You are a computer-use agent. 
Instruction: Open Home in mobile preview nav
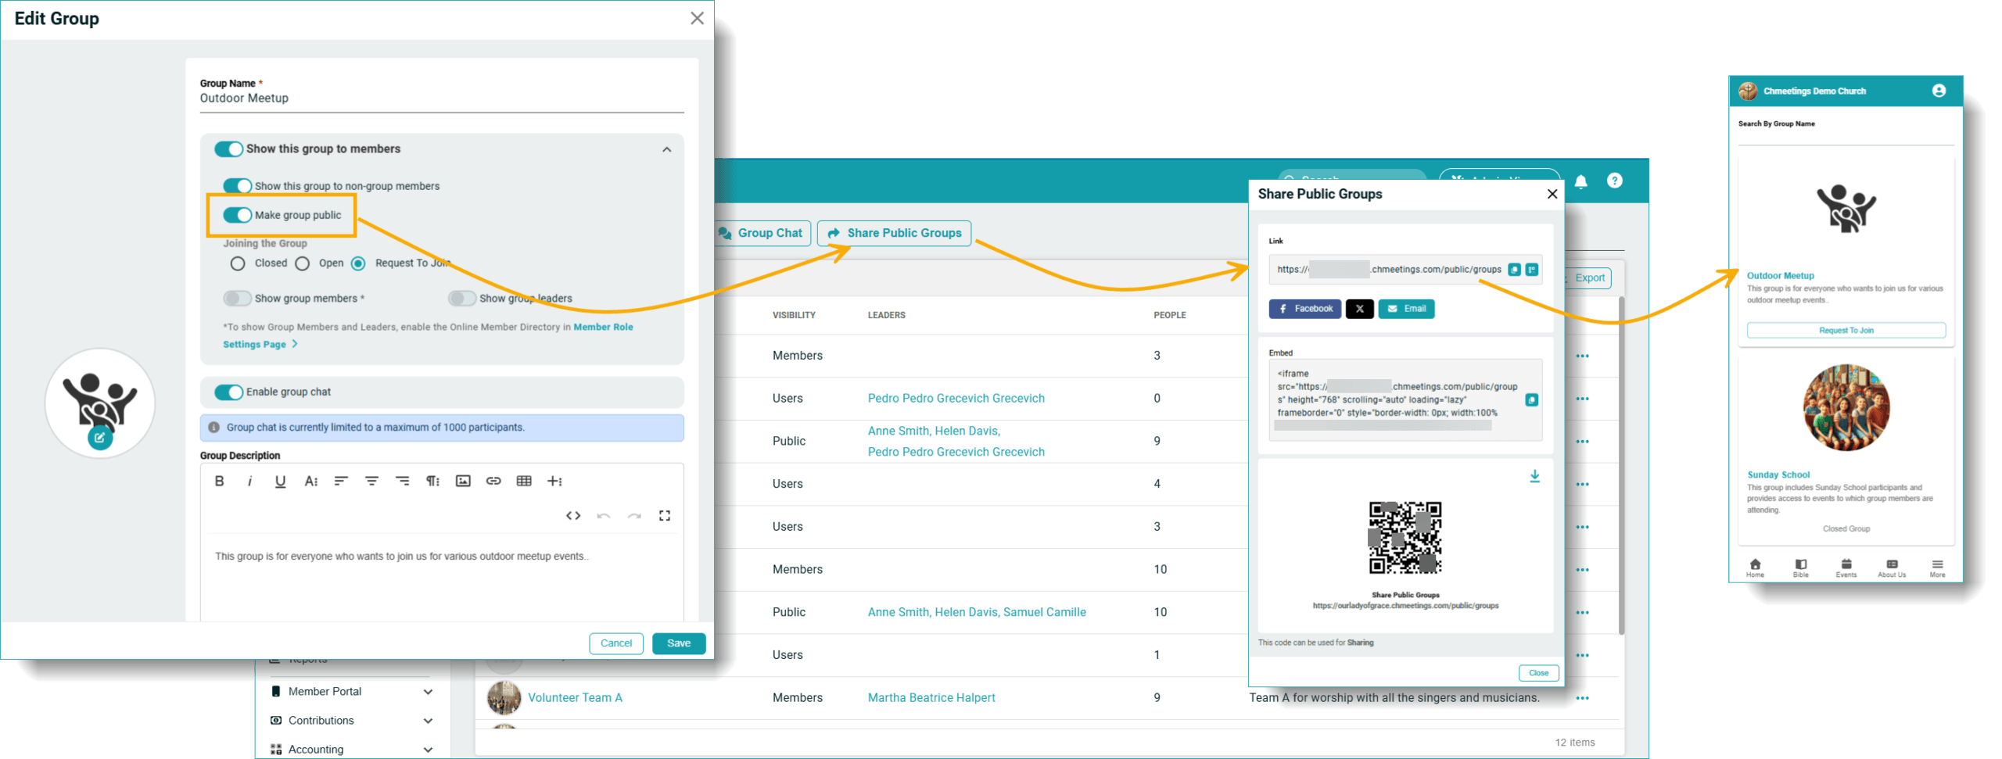coord(1755,568)
